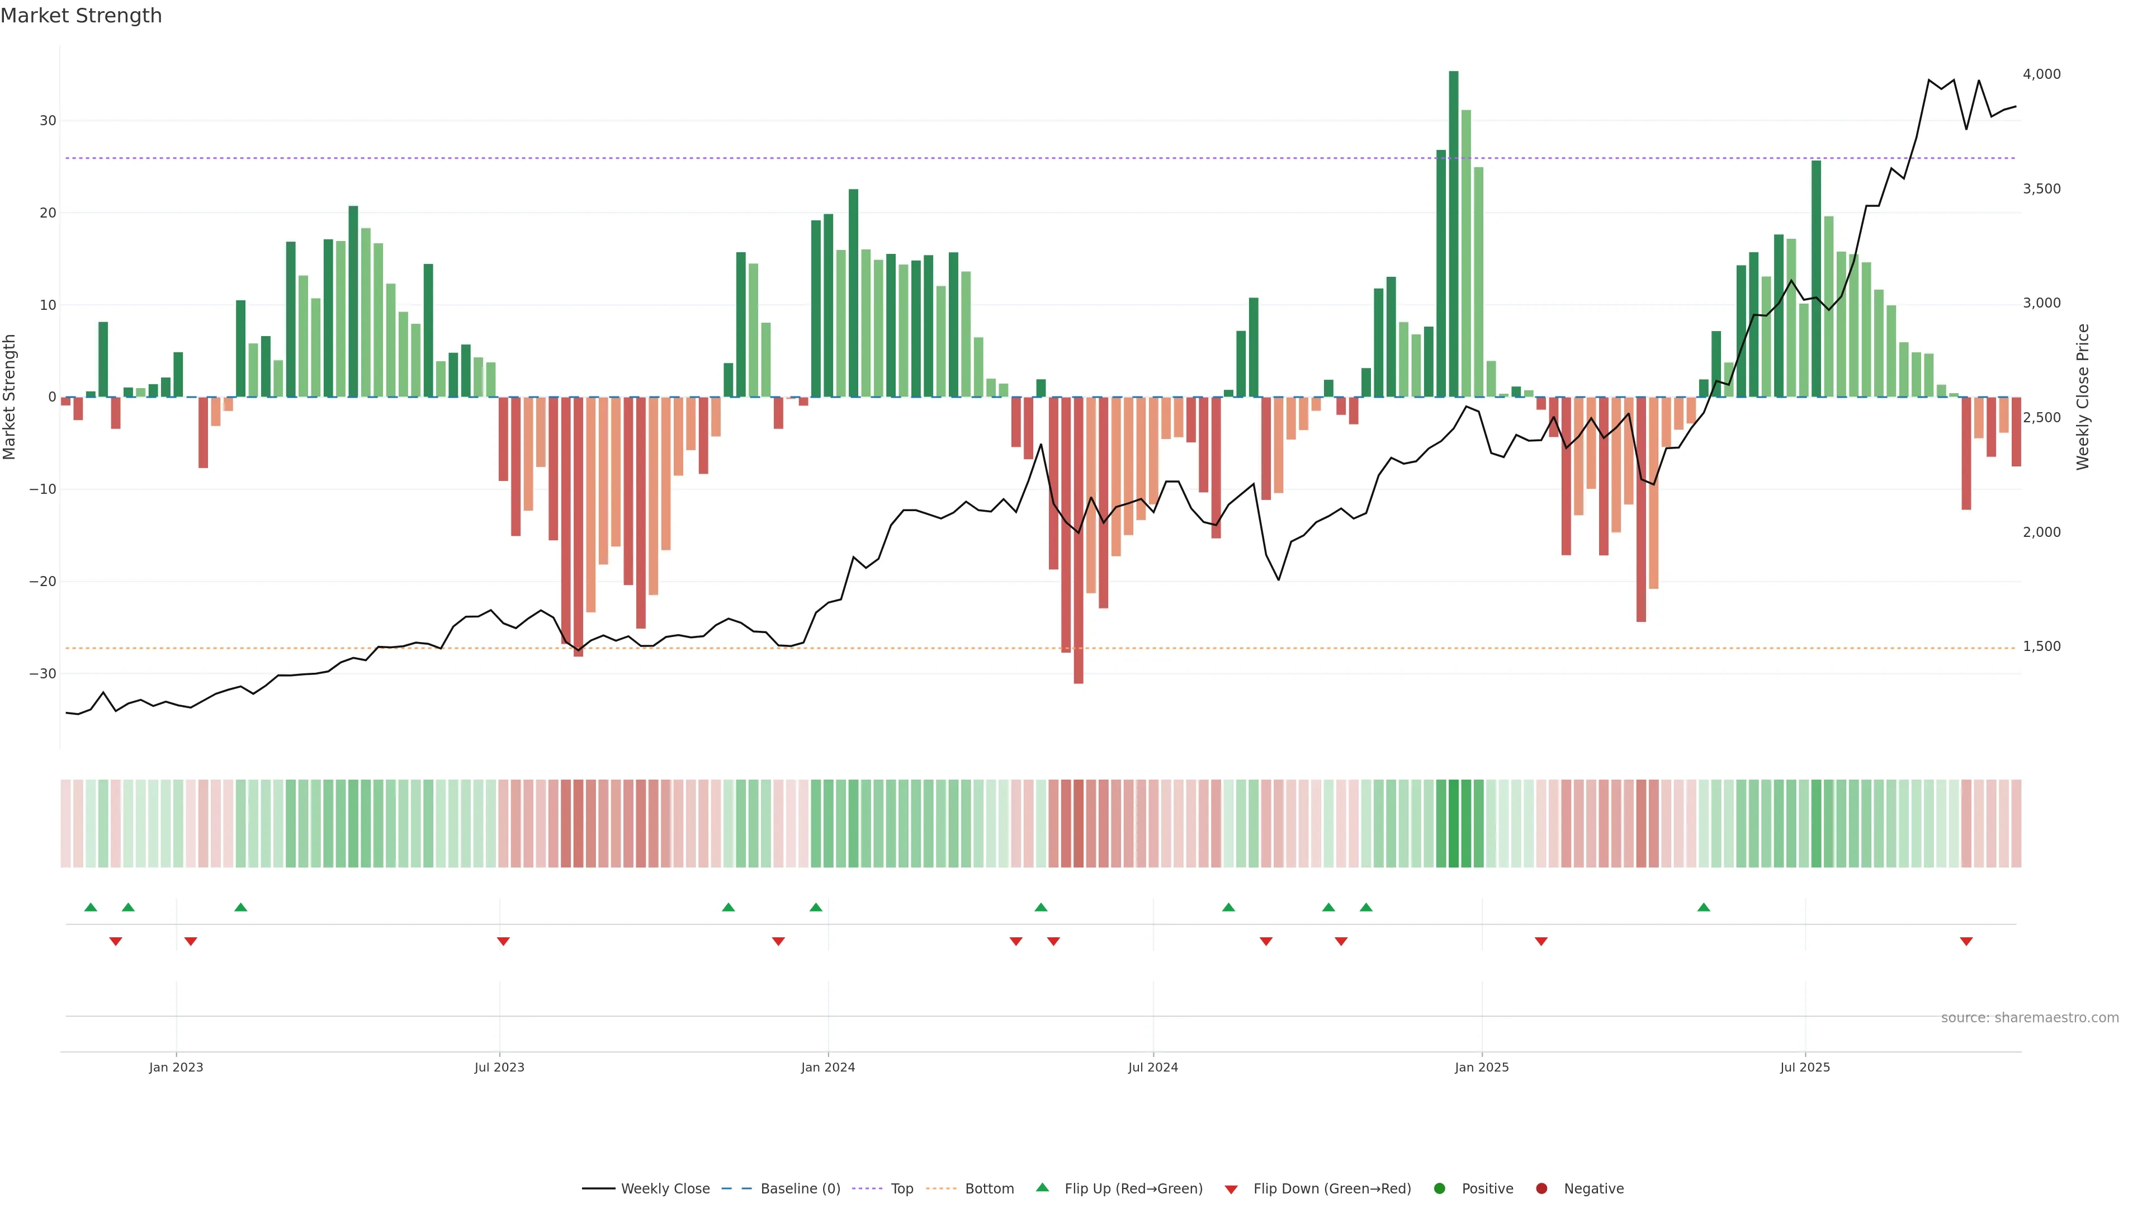
Task: Click the Market Strength chart title
Action: click(x=81, y=16)
